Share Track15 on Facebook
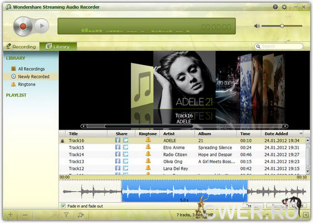Viewport: 313px width, 223px height. (118, 148)
